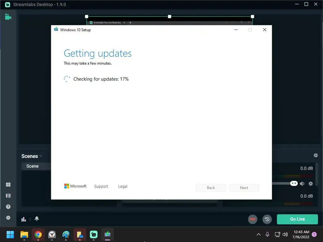Start recording with the REC button
Image resolution: width=323 pixels, height=242 pixels.
253,219
